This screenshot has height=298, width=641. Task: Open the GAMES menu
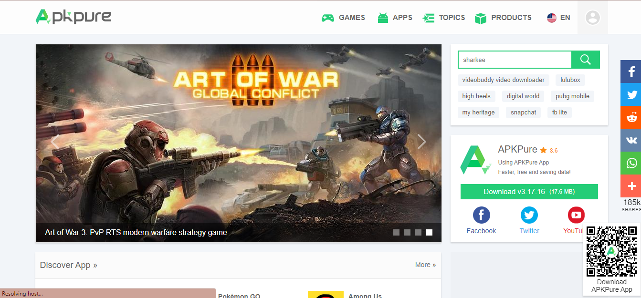click(352, 18)
